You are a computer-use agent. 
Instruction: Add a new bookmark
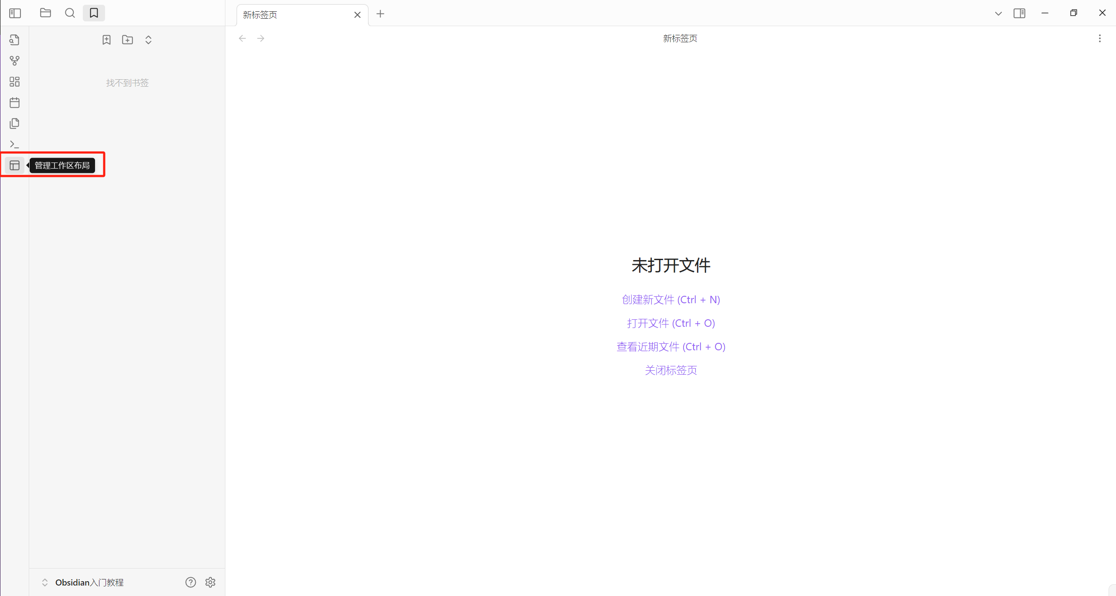pyautogui.click(x=106, y=40)
